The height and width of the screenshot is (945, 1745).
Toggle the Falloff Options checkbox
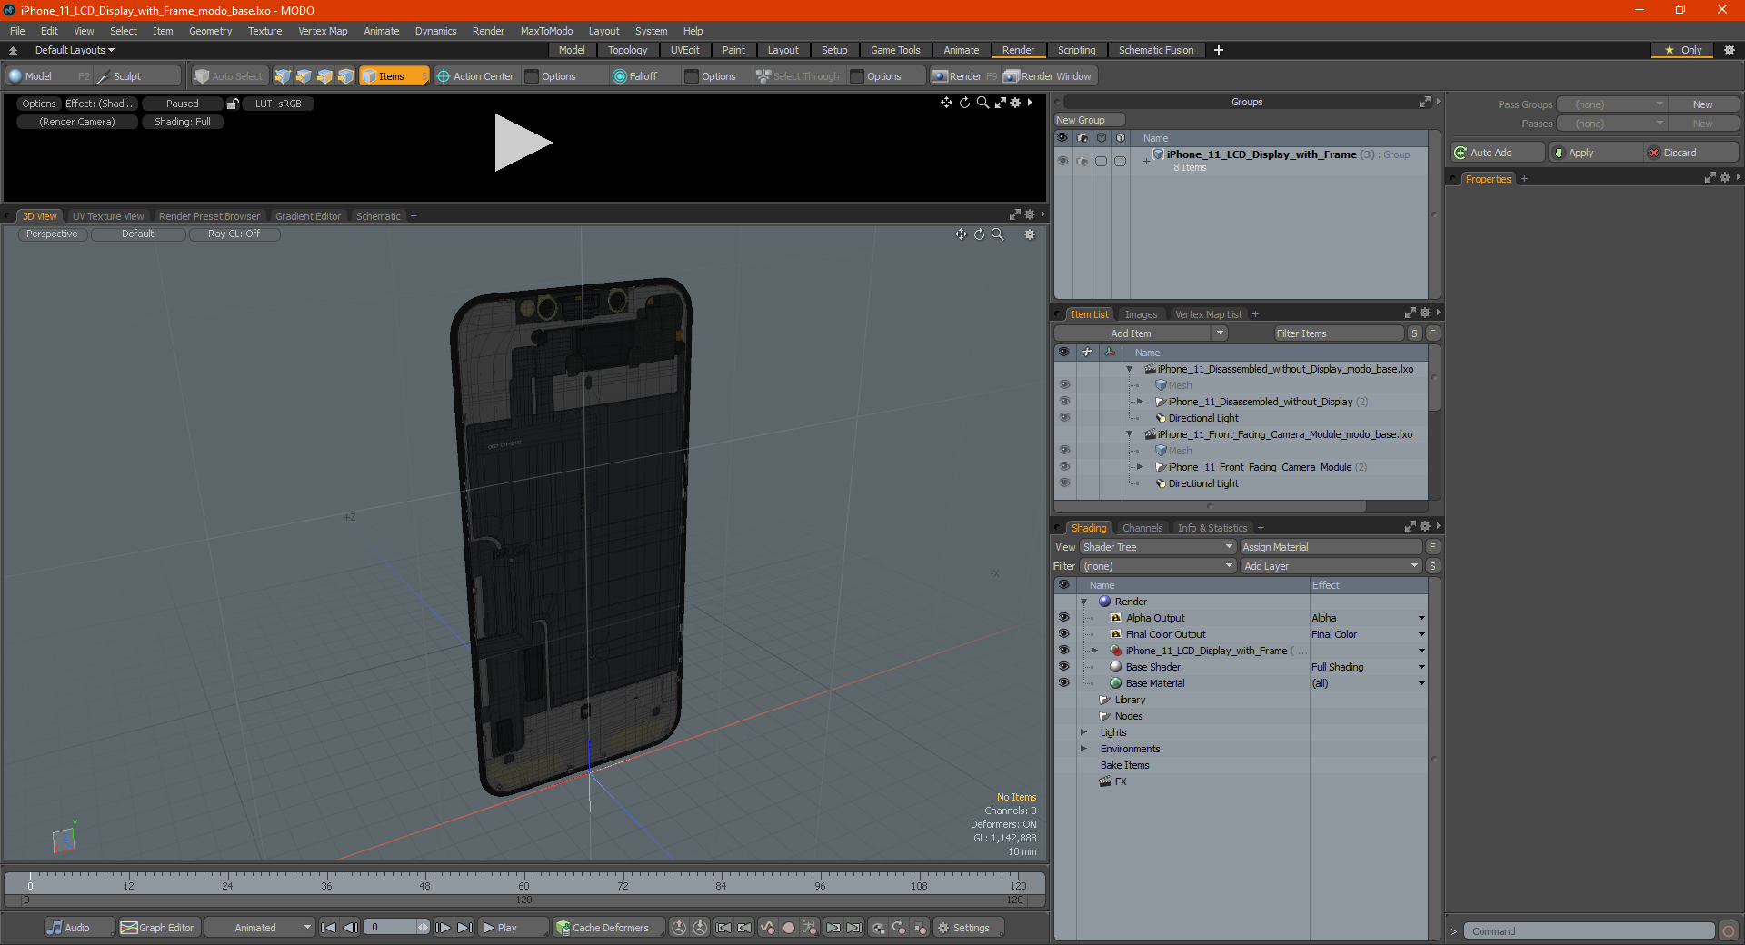point(692,76)
